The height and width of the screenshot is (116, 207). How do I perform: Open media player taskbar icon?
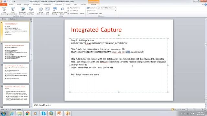click(x=35, y=113)
